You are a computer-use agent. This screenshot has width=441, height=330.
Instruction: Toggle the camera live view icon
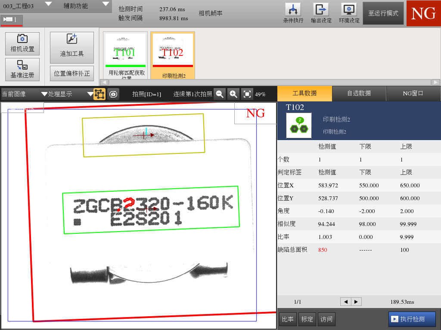[113, 94]
